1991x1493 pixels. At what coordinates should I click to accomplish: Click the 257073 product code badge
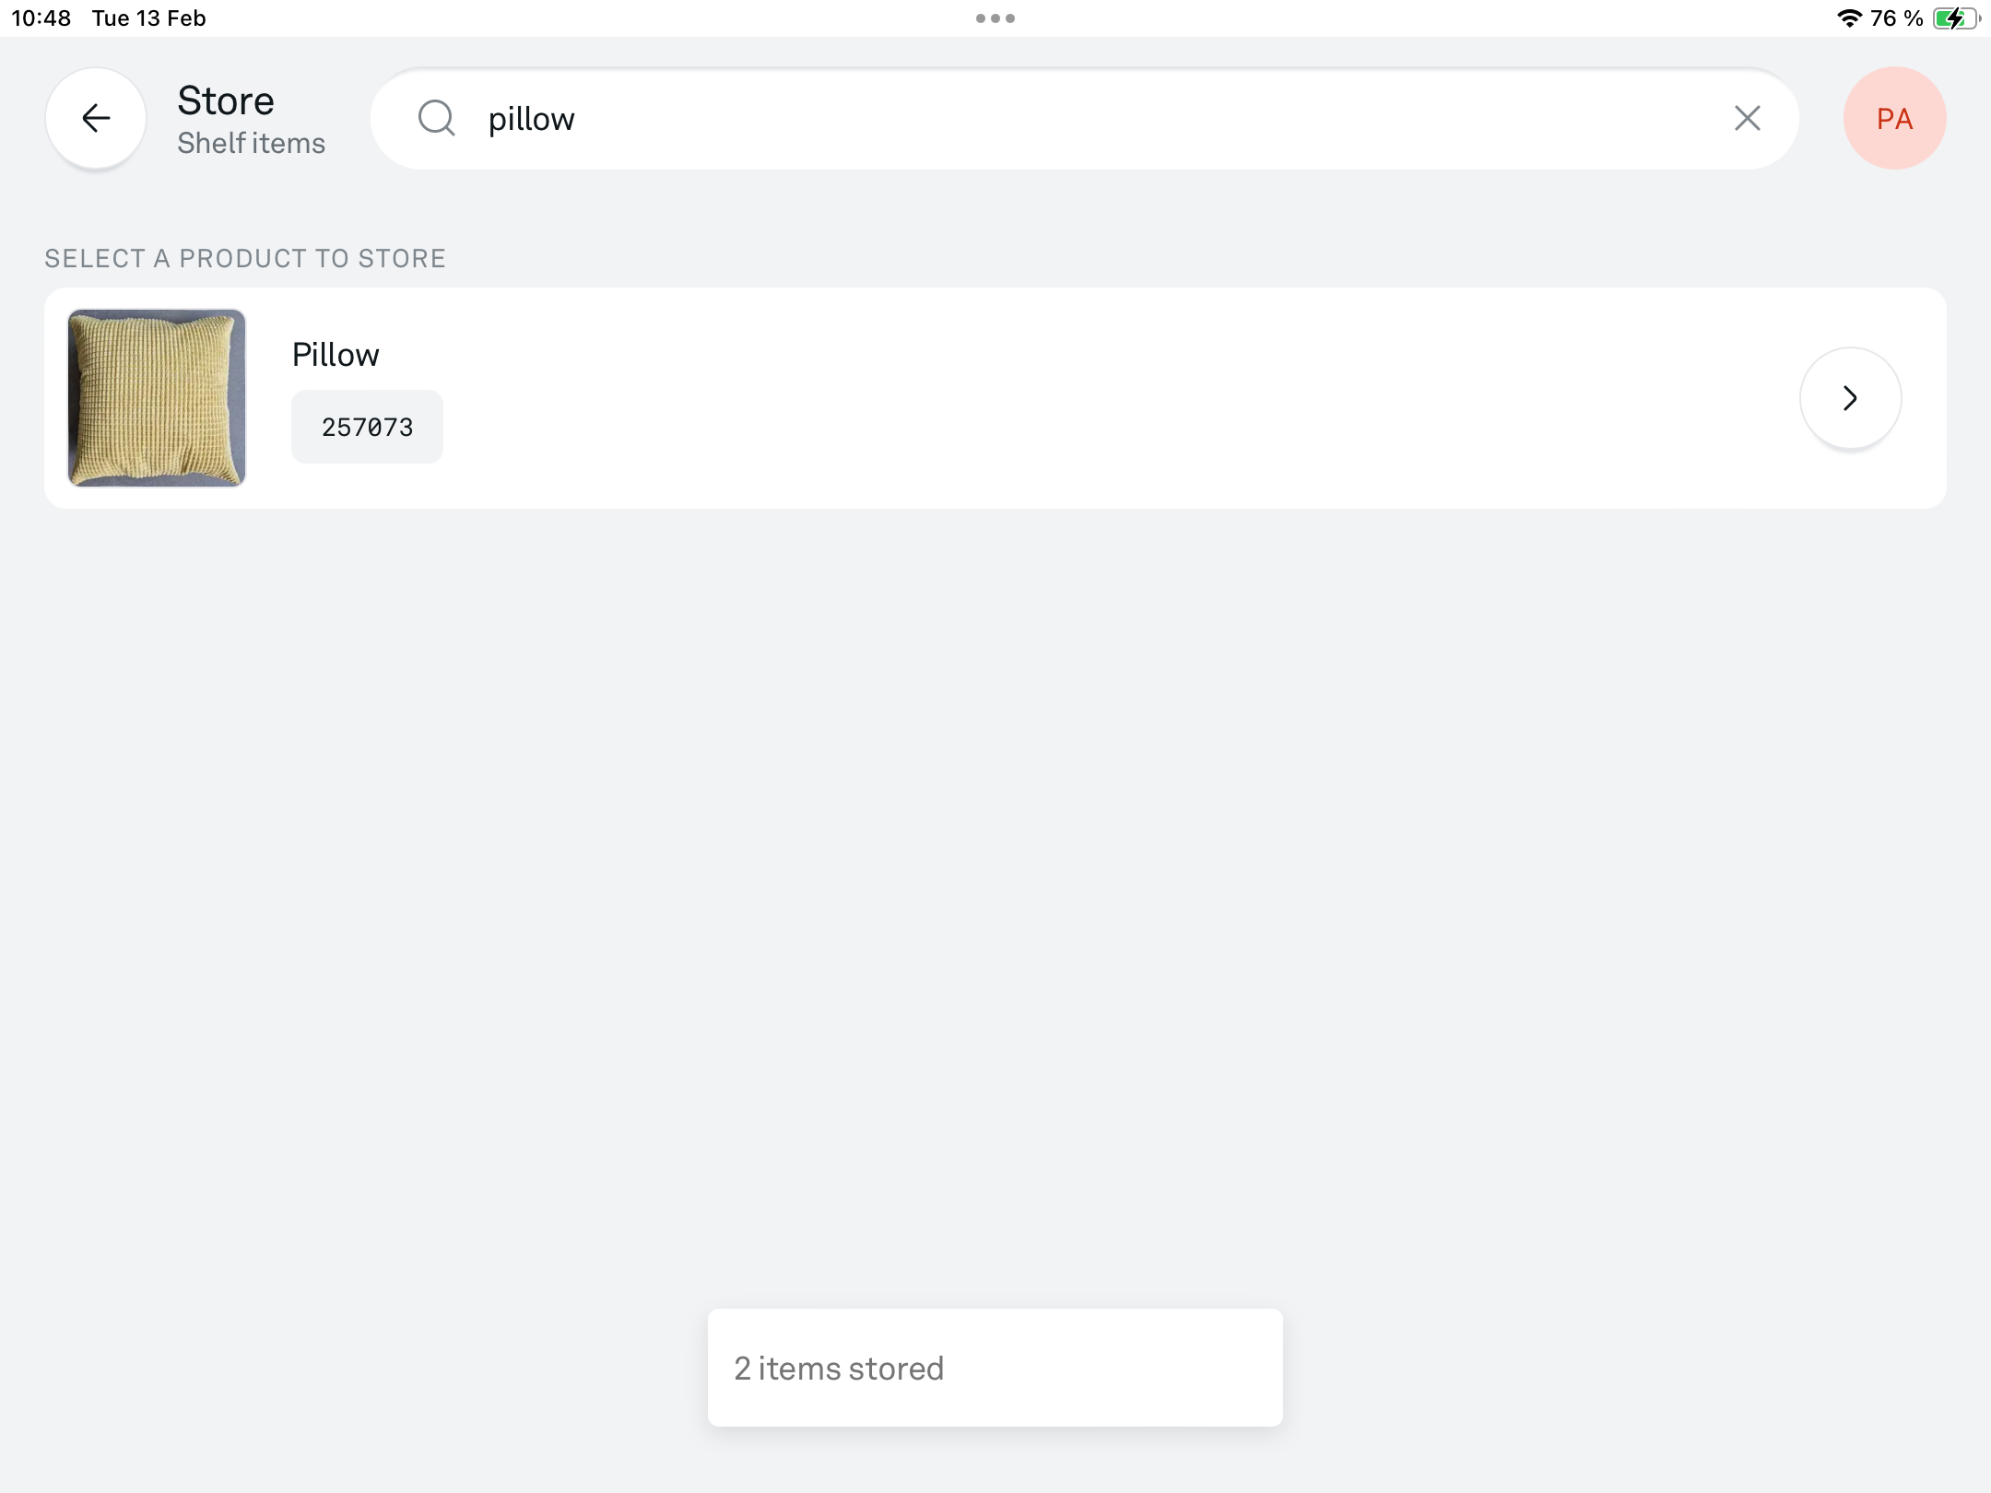tap(367, 427)
